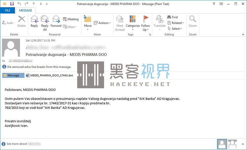
Task: Click the Redo arrow in title bar
Action: pyautogui.click(x=26, y=3)
